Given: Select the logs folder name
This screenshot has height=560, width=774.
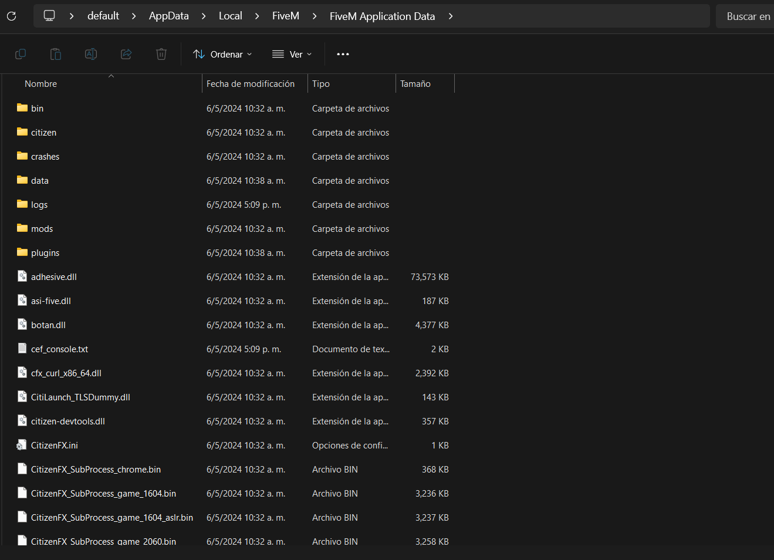Looking at the screenshot, I should coord(39,205).
